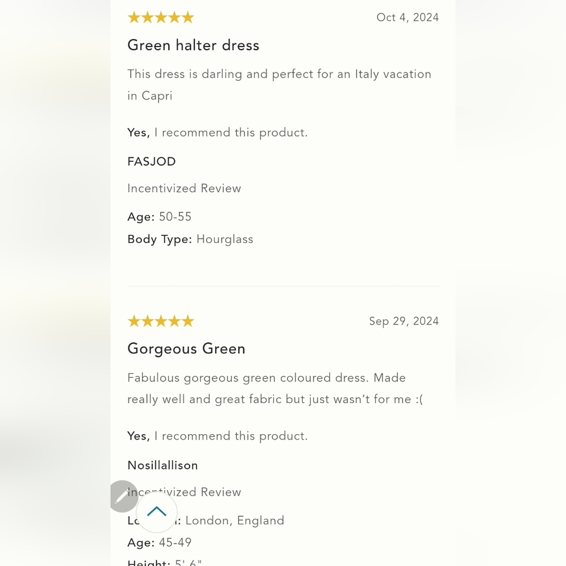Click the 'Age: 50-55' detail
Screen dimensions: 566x566
159,217
